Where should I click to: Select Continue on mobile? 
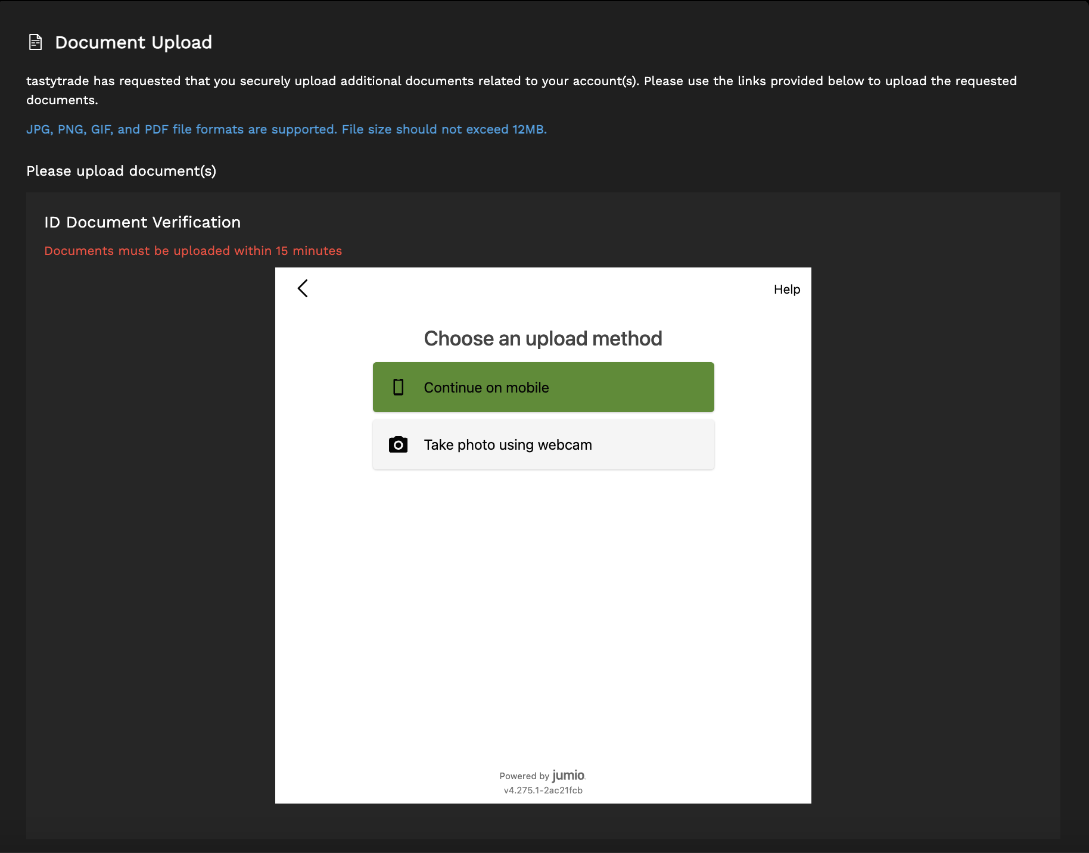tap(543, 387)
